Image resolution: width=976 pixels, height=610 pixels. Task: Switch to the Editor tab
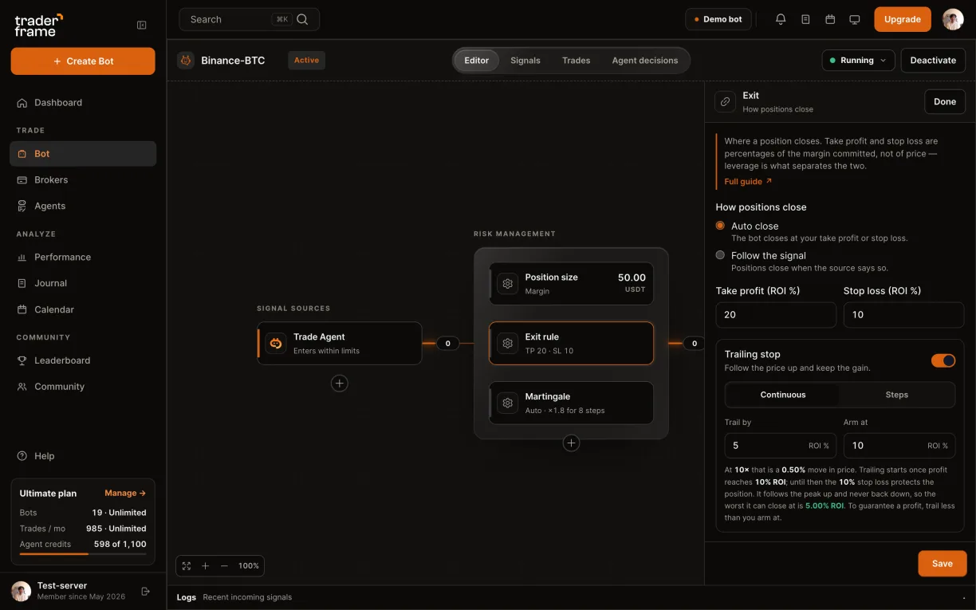[477, 61]
